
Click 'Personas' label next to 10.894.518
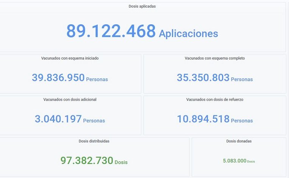[242, 121]
